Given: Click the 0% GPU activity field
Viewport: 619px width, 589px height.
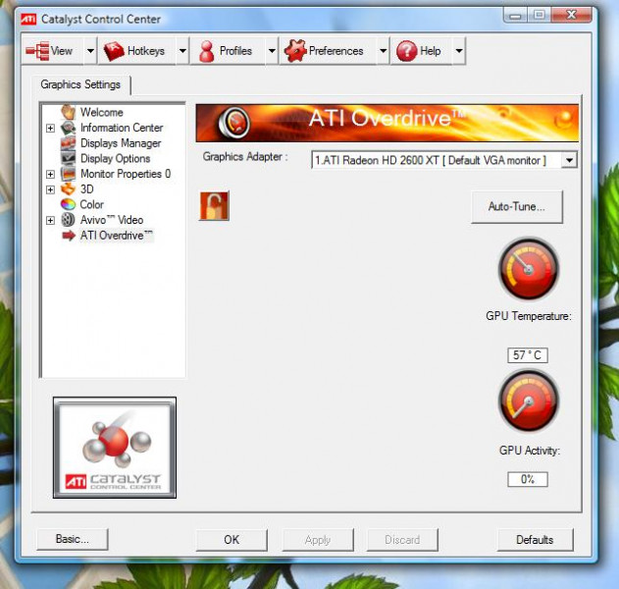Looking at the screenshot, I should click(528, 479).
